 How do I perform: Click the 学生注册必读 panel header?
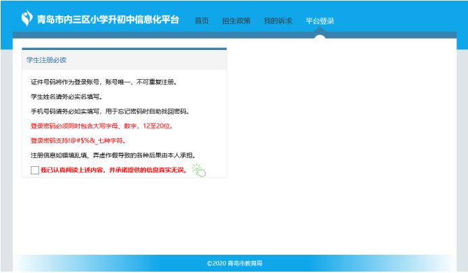click(47, 60)
